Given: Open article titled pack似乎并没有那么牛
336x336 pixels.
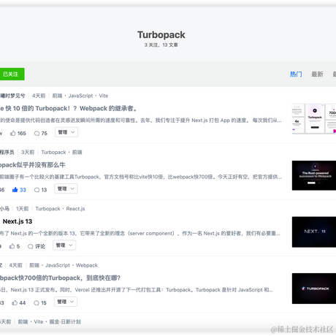Looking at the screenshot, I should pos(33,165).
